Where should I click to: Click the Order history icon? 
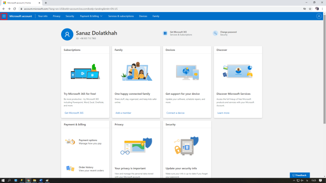70,168
